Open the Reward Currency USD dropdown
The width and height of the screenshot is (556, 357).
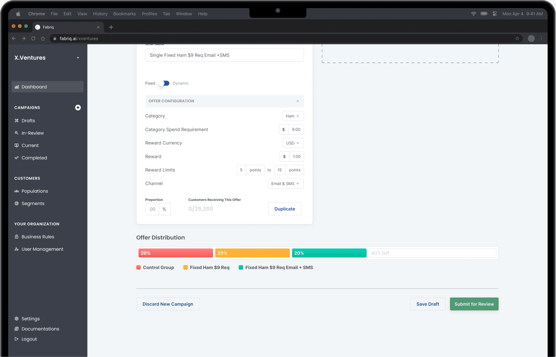pos(293,143)
